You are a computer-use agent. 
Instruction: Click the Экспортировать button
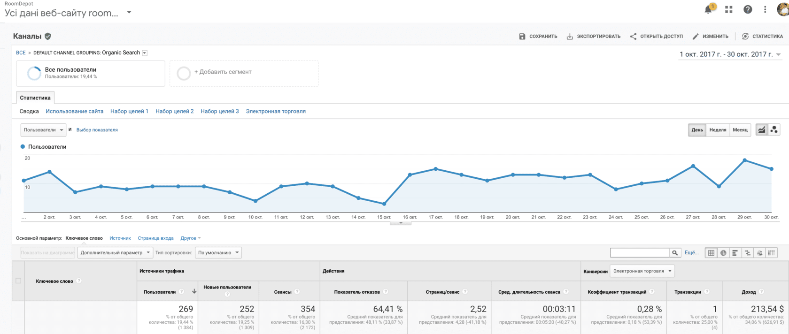(x=594, y=36)
